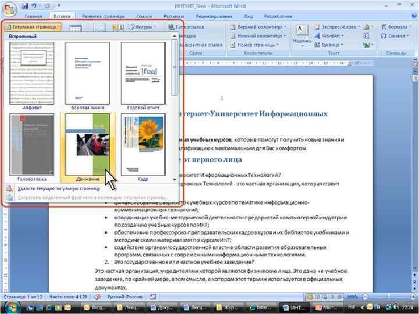This screenshot has width=419, height=314.
Task: Click Русский (Россия) language indicator
Action: pyautogui.click(x=125, y=297)
